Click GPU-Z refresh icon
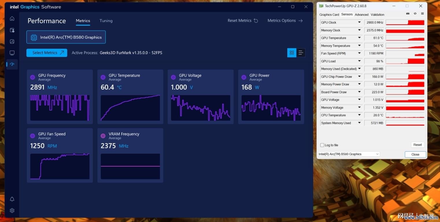The height and width of the screenshot is (222, 440). click(415, 14)
